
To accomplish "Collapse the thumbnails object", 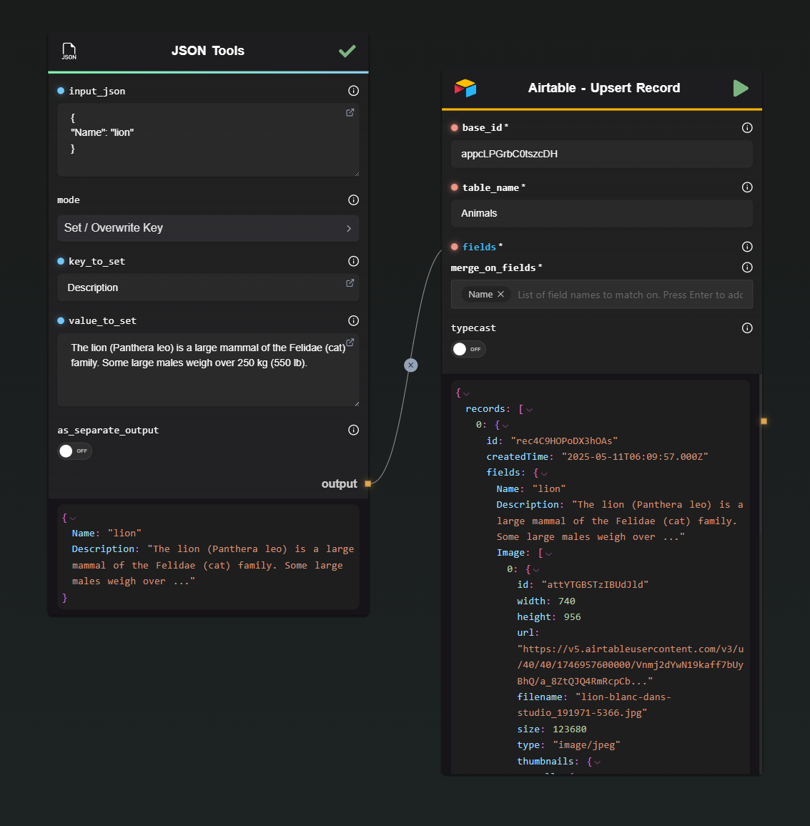I will tap(597, 762).
